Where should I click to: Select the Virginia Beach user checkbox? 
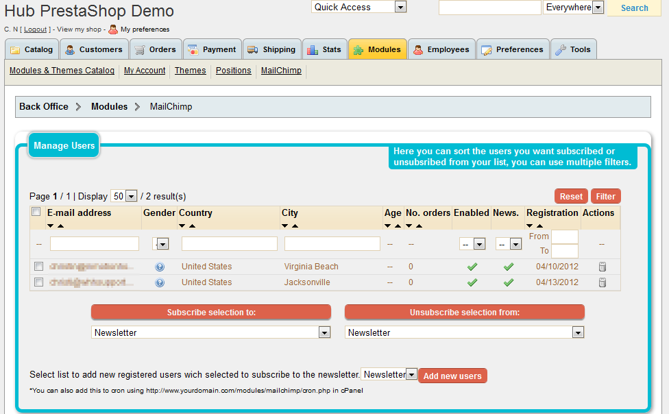39,267
